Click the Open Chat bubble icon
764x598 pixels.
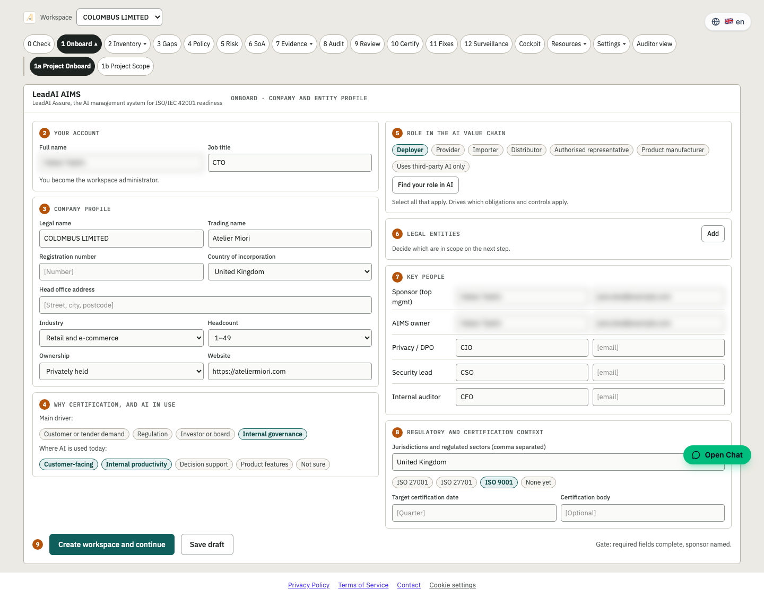(696, 455)
